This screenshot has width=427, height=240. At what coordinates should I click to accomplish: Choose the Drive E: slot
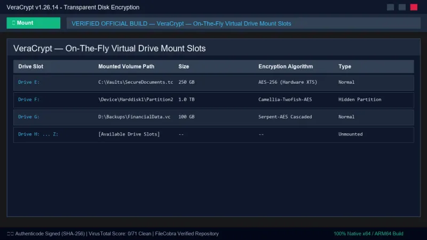click(x=29, y=82)
